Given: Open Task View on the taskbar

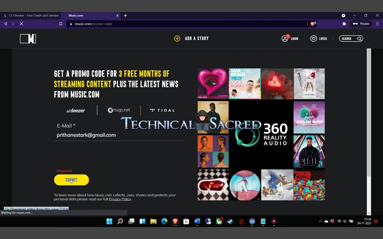Looking at the screenshot, I should coord(131,221).
